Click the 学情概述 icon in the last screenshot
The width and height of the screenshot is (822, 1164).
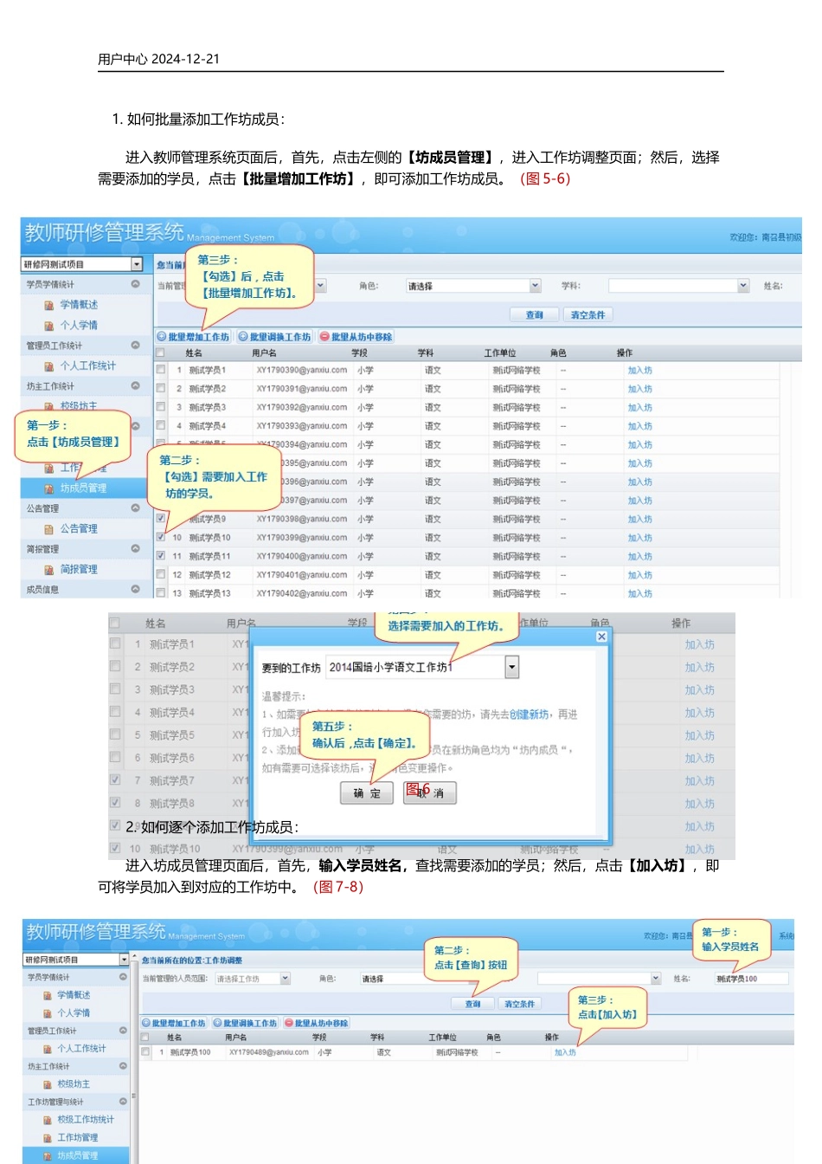[48, 996]
